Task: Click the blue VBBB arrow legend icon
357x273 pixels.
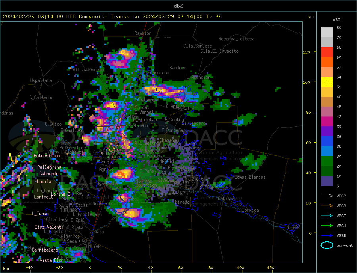Action: [327, 235]
